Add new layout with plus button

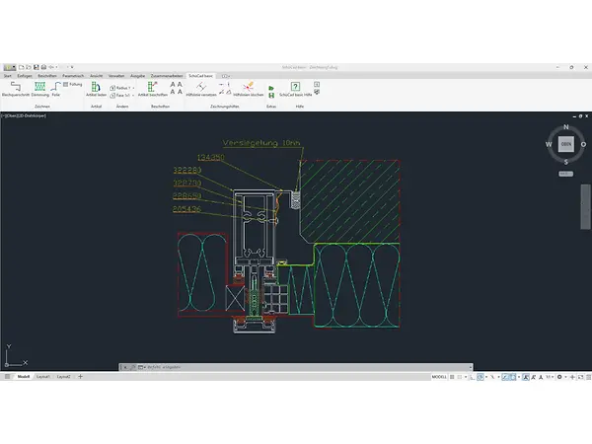[78, 377]
